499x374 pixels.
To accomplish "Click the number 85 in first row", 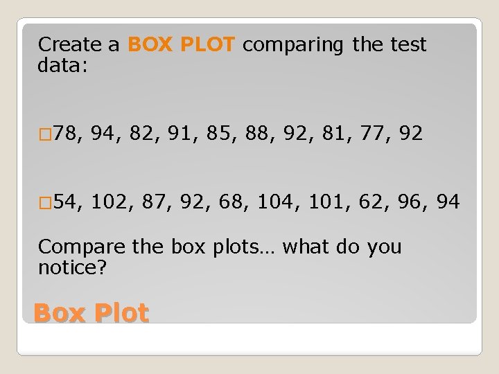I will [218, 133].
